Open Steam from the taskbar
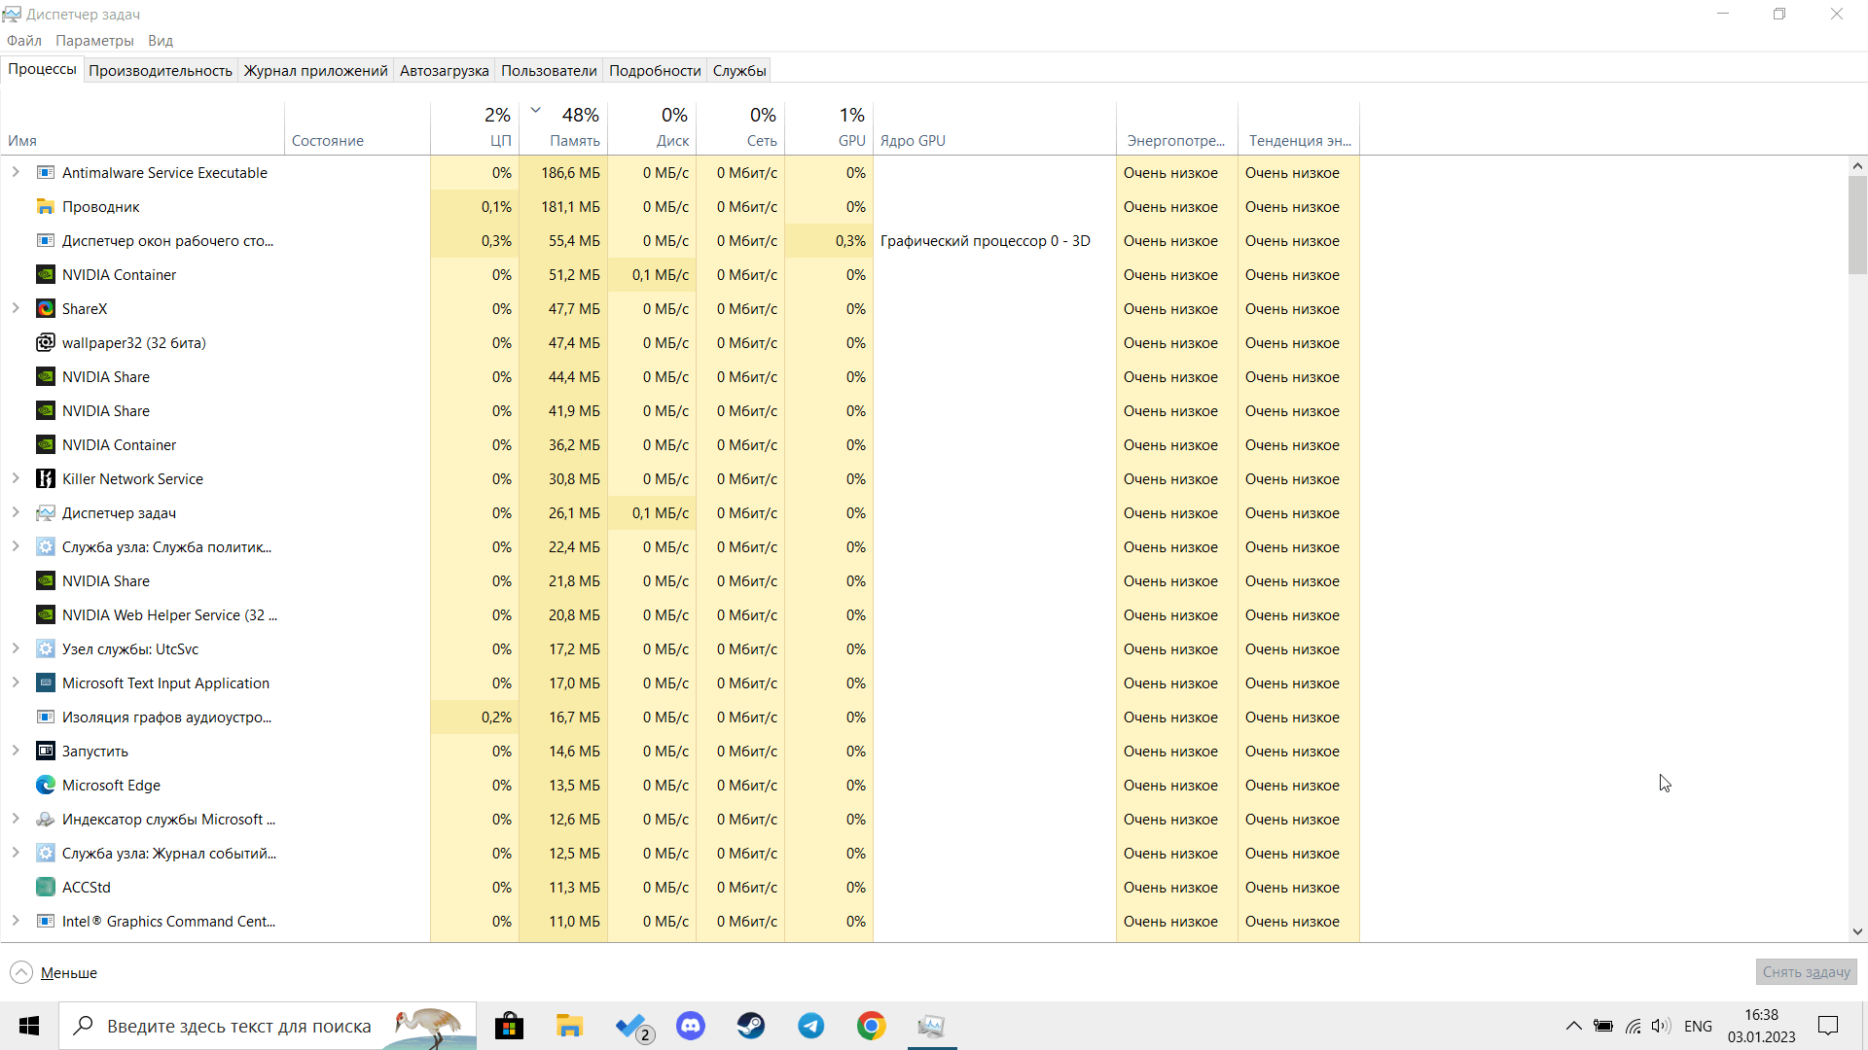Screen dimensions: 1868x1050 751,1026
